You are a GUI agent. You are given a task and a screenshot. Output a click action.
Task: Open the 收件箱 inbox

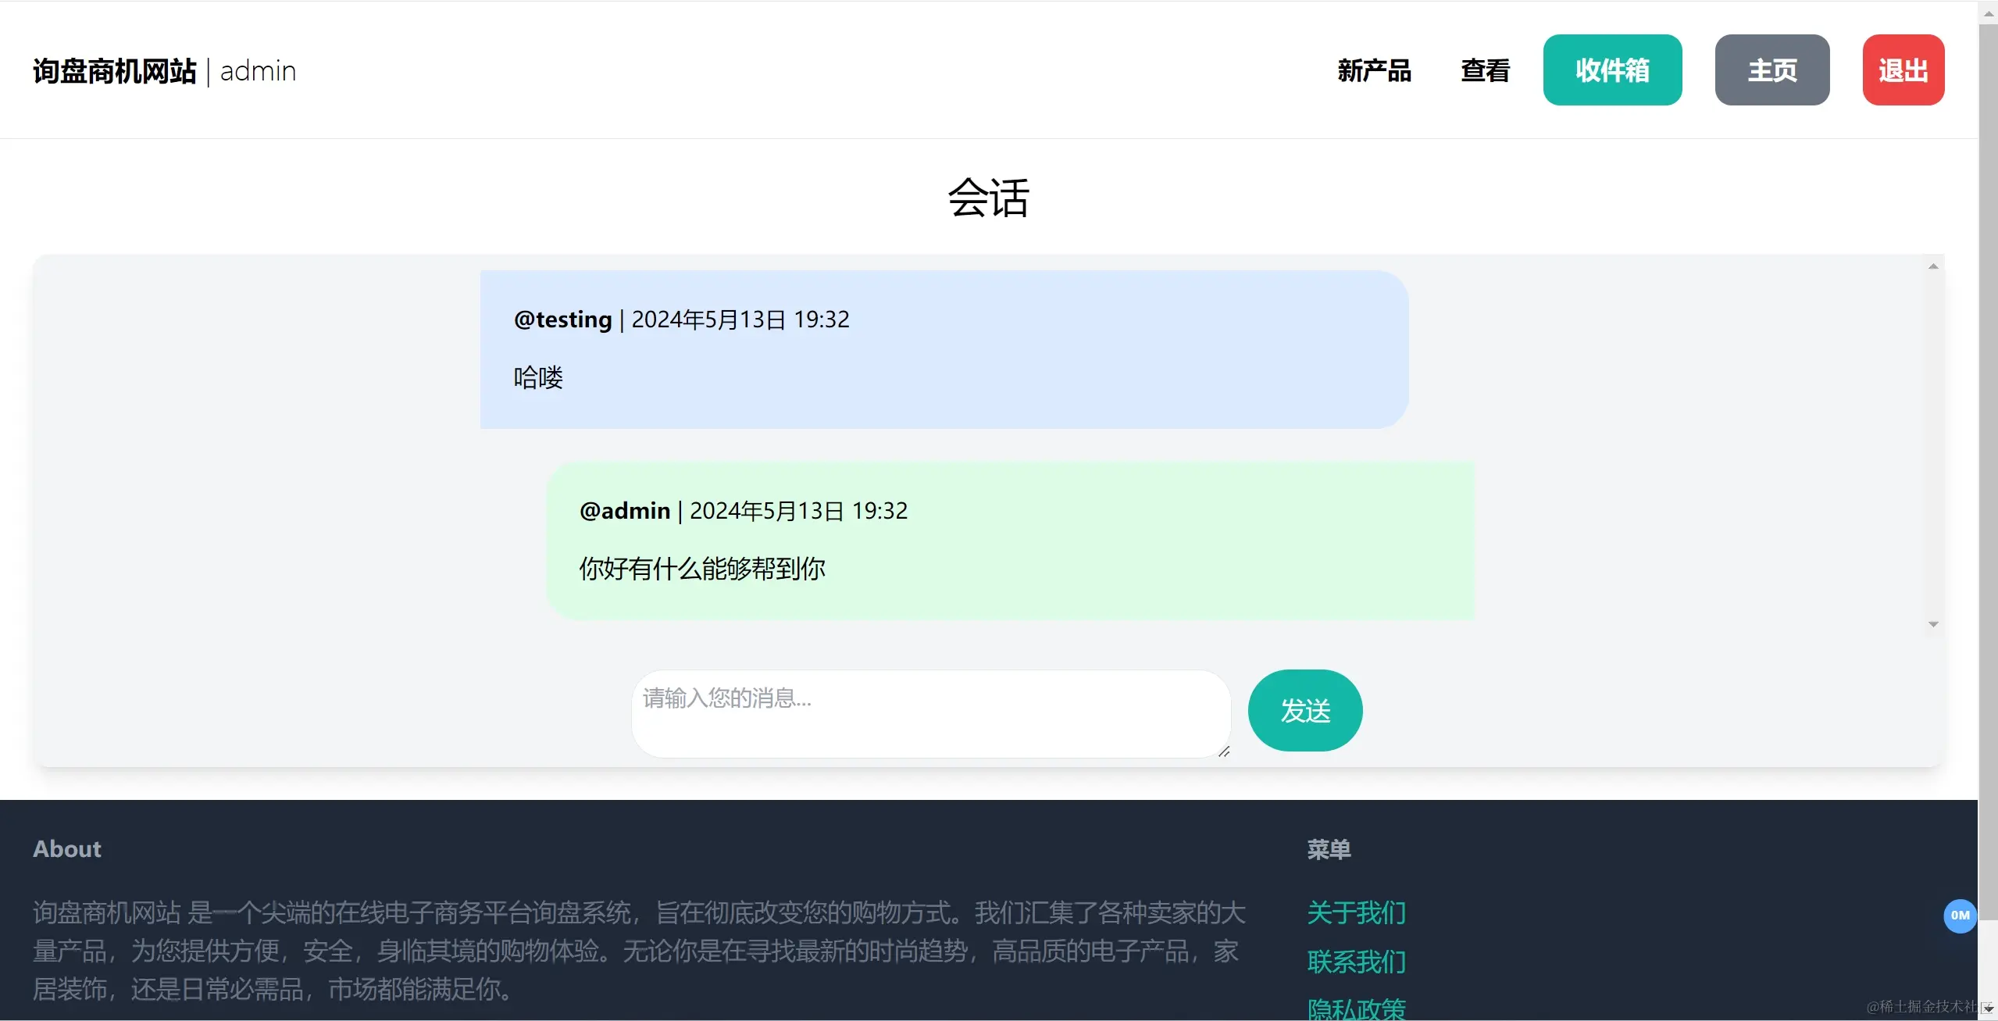click(1612, 70)
